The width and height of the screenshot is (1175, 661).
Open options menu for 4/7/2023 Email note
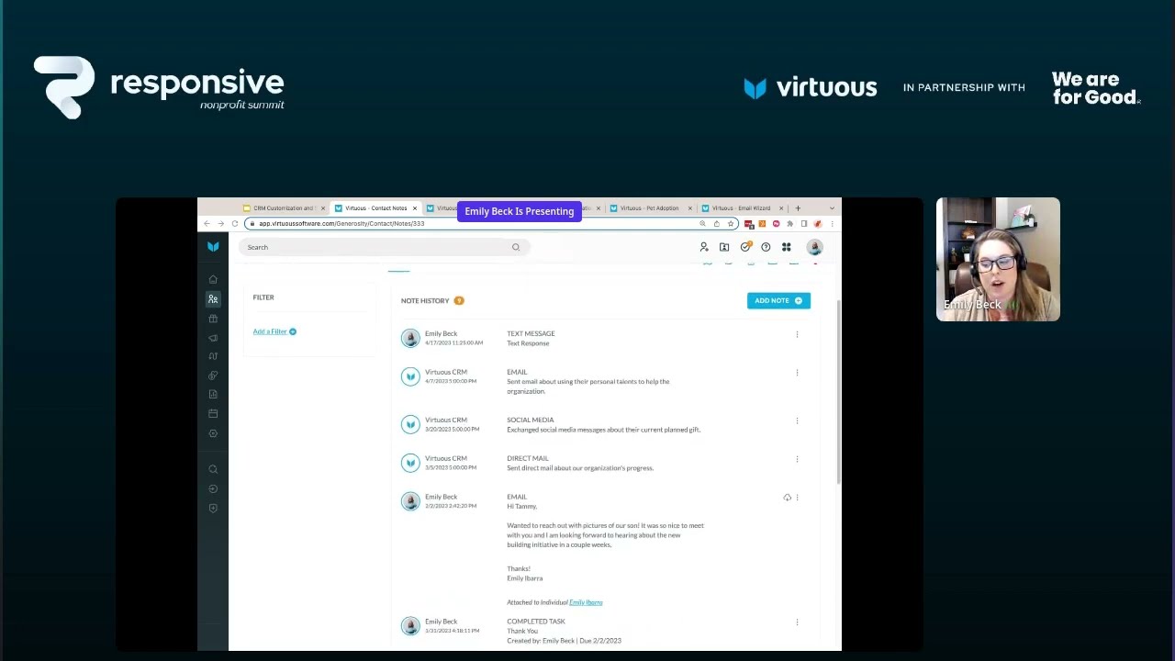tap(797, 373)
